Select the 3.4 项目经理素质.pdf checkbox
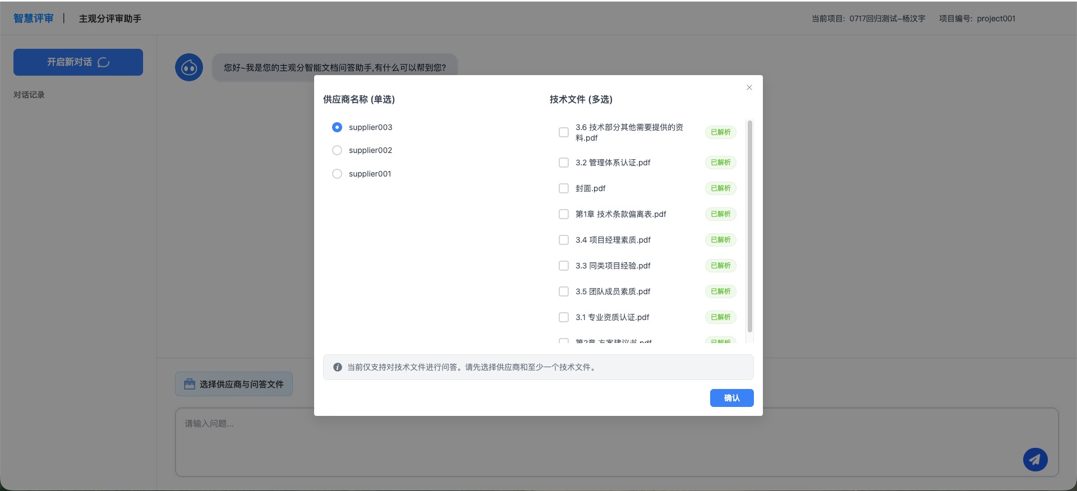This screenshot has width=1077, height=491. tap(564, 240)
